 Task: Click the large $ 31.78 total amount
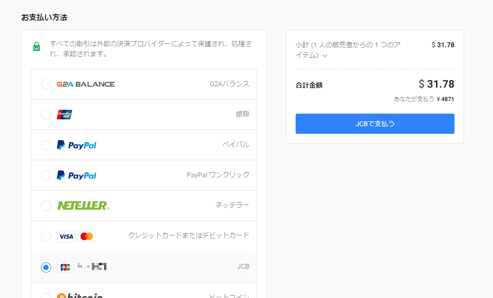click(436, 84)
